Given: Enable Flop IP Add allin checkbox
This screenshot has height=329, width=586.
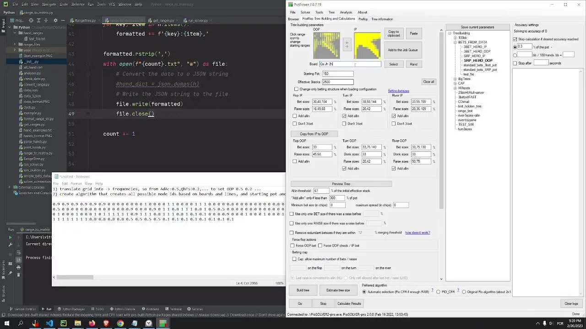Looking at the screenshot, I should click(295, 116).
